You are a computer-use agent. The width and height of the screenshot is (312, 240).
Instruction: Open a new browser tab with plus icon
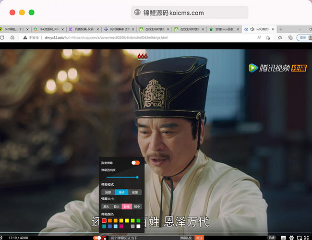[281, 29]
